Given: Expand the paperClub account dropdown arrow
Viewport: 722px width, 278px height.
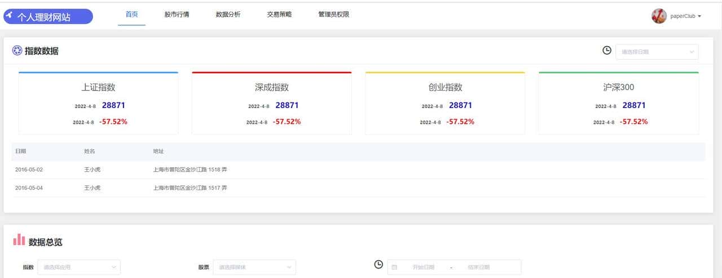Looking at the screenshot, I should pyautogui.click(x=699, y=16).
